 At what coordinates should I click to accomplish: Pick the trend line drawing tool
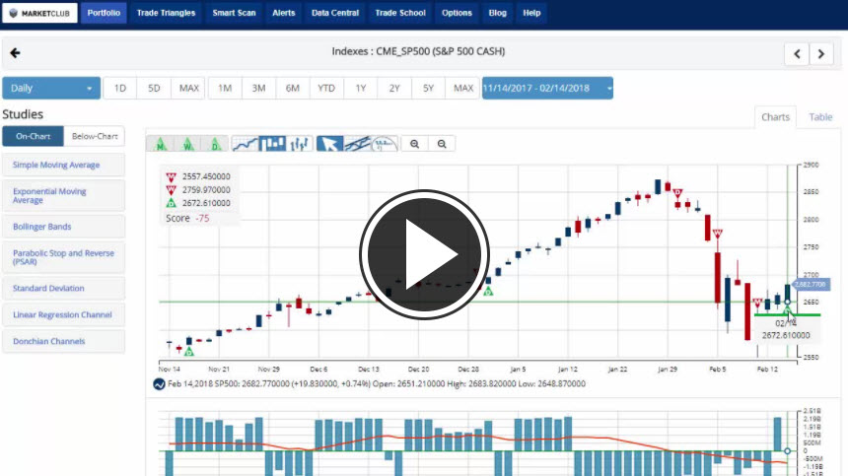[x=358, y=144]
